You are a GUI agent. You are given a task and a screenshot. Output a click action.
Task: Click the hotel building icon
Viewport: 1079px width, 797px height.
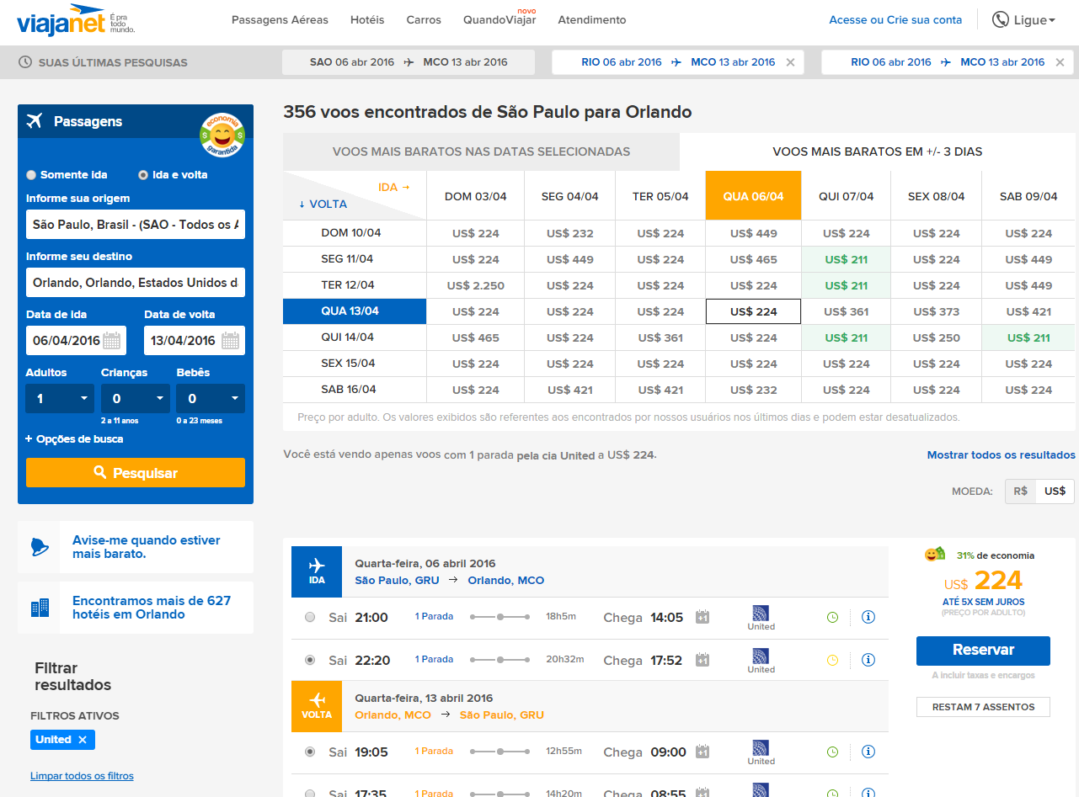[x=39, y=608]
